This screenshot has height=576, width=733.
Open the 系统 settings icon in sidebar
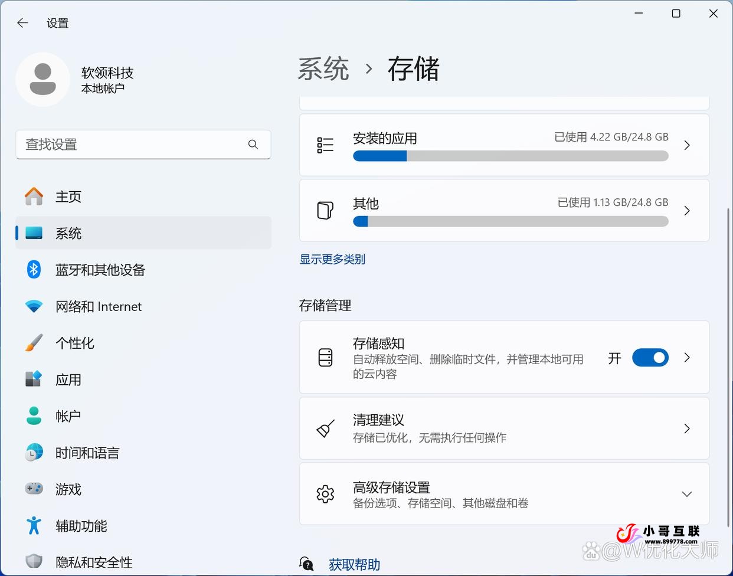click(x=34, y=233)
